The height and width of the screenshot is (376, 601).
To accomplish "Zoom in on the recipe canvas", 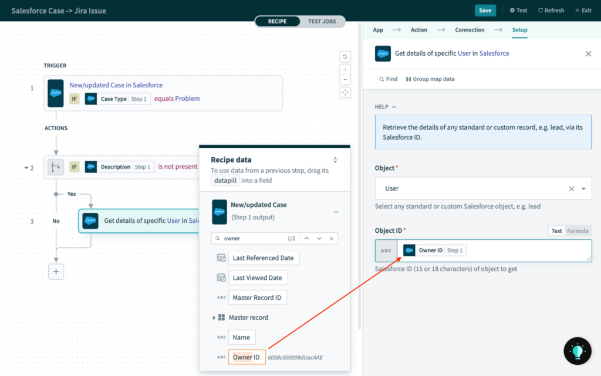I will [345, 69].
